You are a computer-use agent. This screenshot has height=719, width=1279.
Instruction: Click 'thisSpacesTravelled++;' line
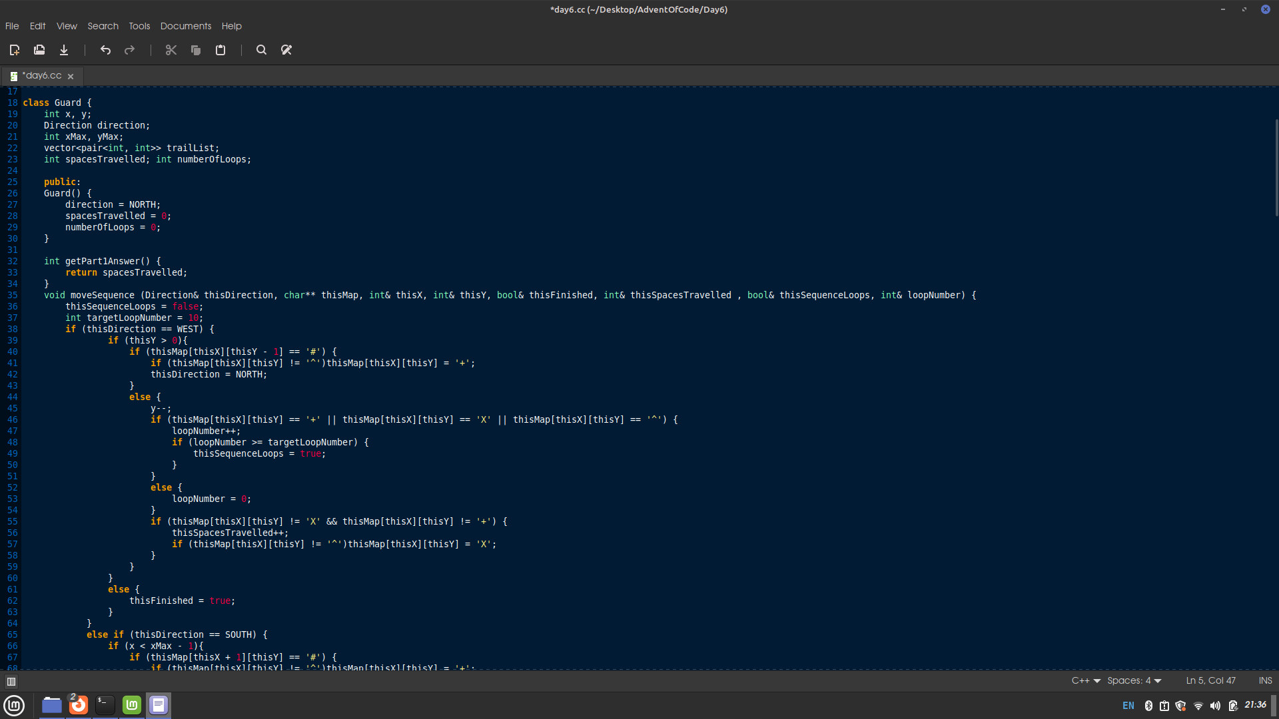[x=230, y=533]
